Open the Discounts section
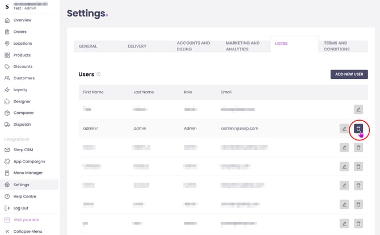 [x=23, y=66]
